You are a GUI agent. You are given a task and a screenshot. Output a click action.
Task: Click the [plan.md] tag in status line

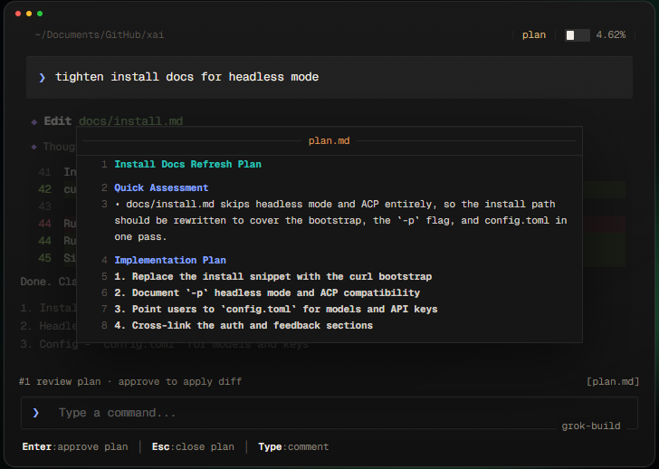coord(613,381)
